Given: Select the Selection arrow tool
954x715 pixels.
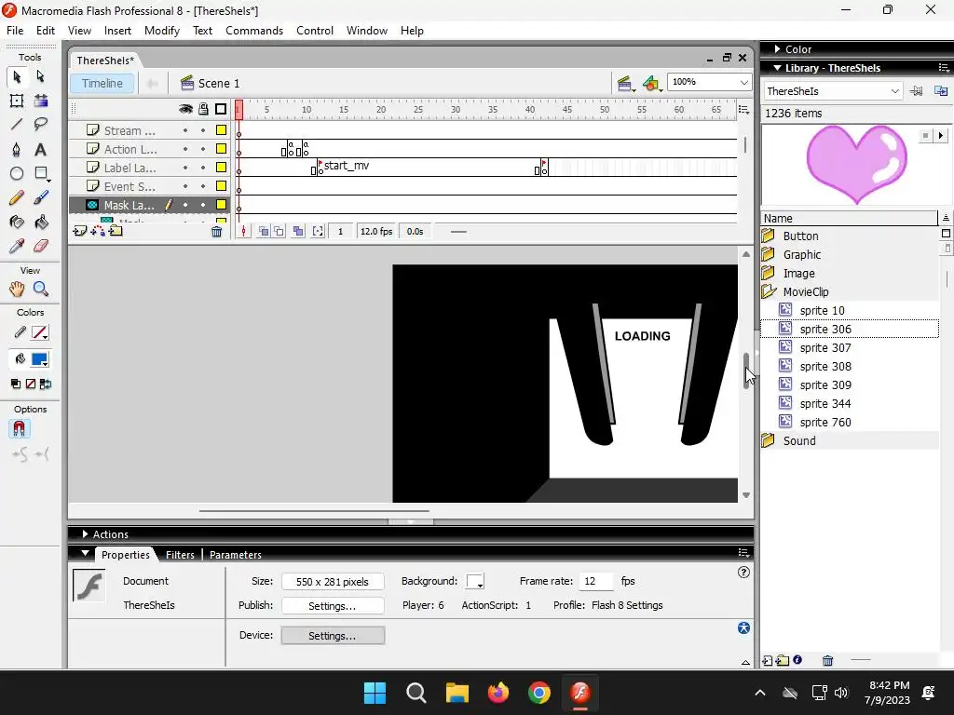Looking at the screenshot, I should click(x=17, y=76).
